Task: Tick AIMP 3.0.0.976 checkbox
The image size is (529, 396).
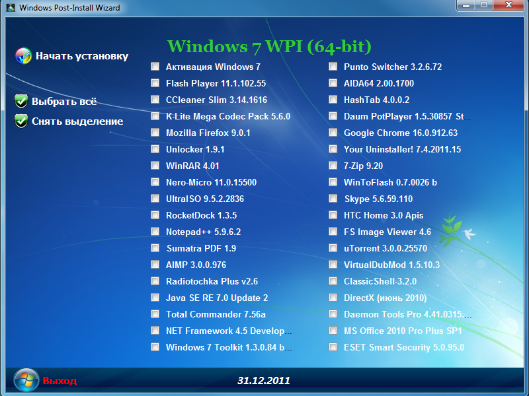Action: (155, 265)
